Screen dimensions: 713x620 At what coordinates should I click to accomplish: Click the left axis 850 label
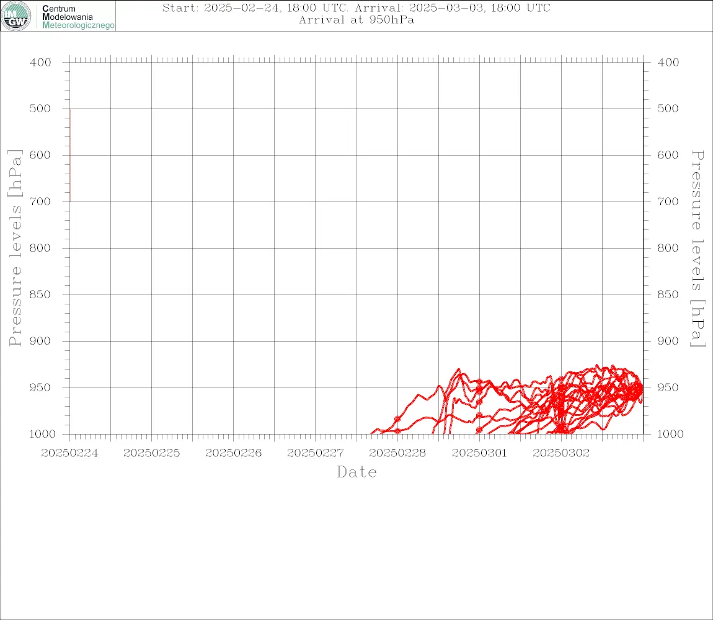pyautogui.click(x=40, y=294)
